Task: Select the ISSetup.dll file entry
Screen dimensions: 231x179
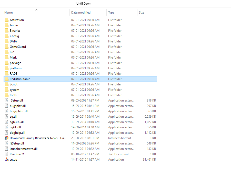Action: click(x=17, y=143)
